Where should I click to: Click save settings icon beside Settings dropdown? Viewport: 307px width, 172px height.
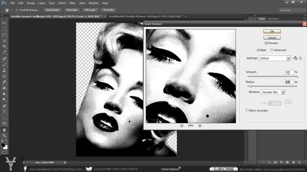[295, 58]
